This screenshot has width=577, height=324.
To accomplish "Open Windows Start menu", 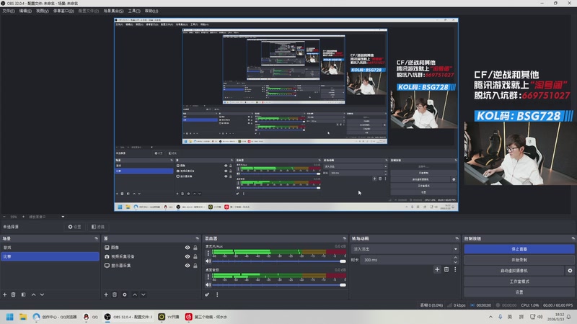I will [10, 317].
